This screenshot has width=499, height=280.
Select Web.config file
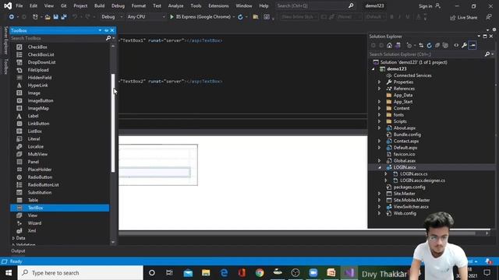405,213
